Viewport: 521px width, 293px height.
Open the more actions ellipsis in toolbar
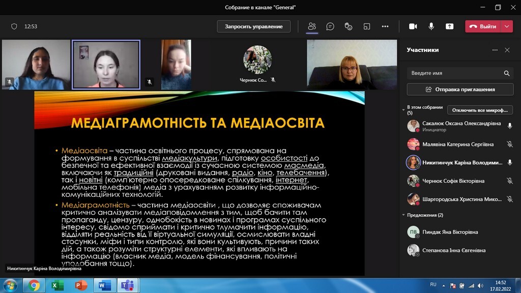[x=385, y=26]
